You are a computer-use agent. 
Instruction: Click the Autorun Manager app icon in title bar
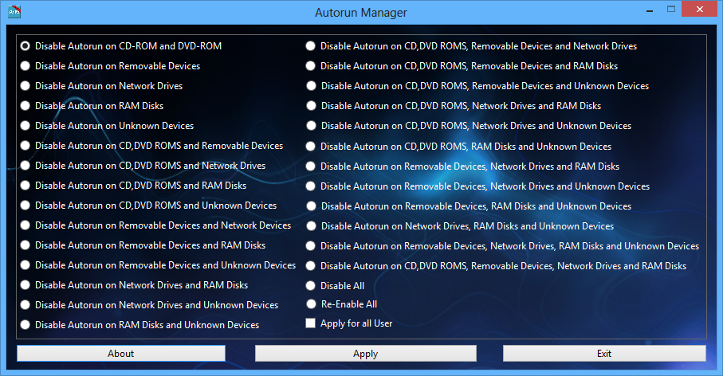click(14, 12)
